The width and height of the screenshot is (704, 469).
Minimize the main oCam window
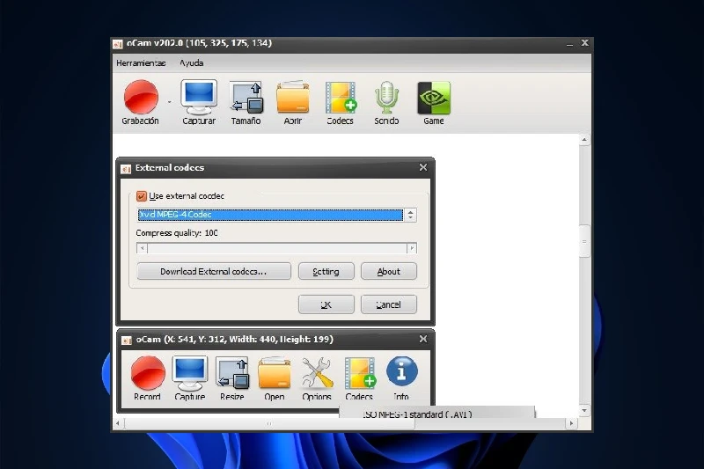point(569,43)
